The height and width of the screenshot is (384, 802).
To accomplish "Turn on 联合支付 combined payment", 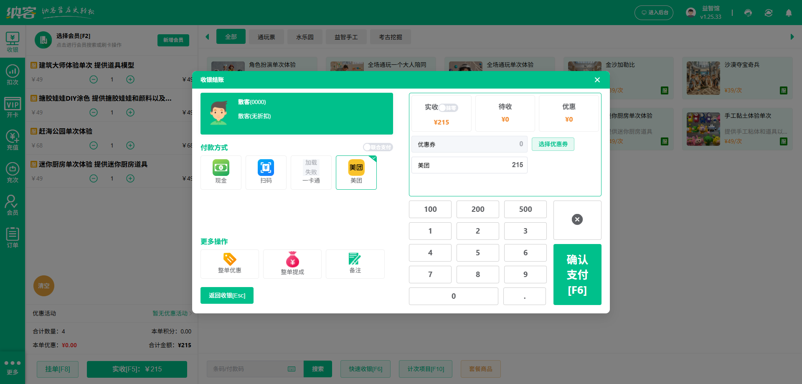I will [x=378, y=147].
